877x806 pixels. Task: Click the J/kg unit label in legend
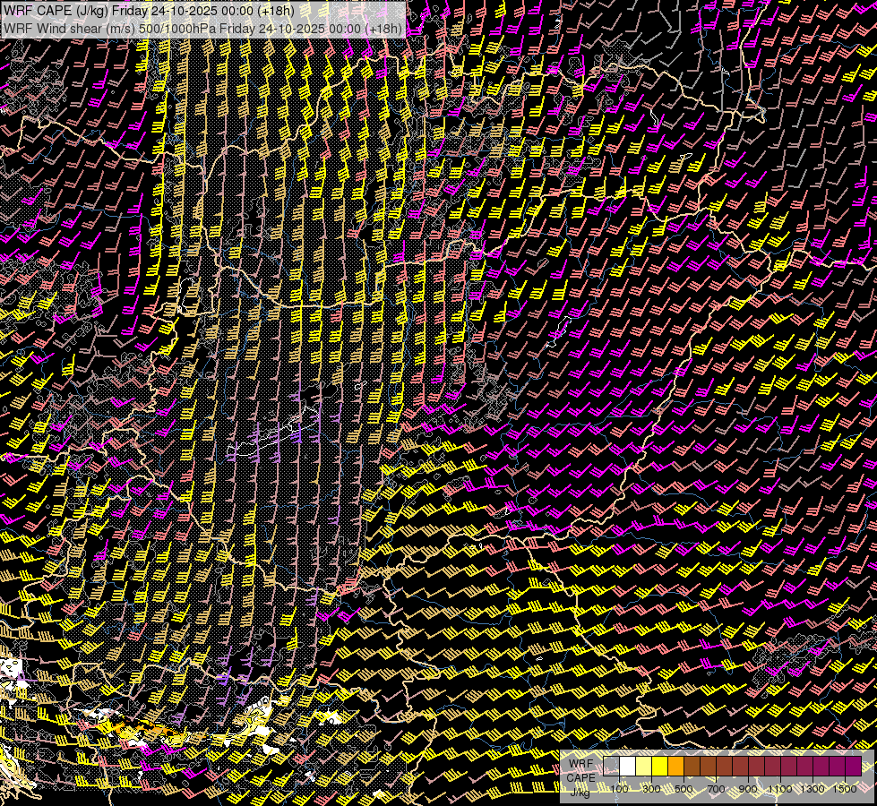pyautogui.click(x=580, y=792)
